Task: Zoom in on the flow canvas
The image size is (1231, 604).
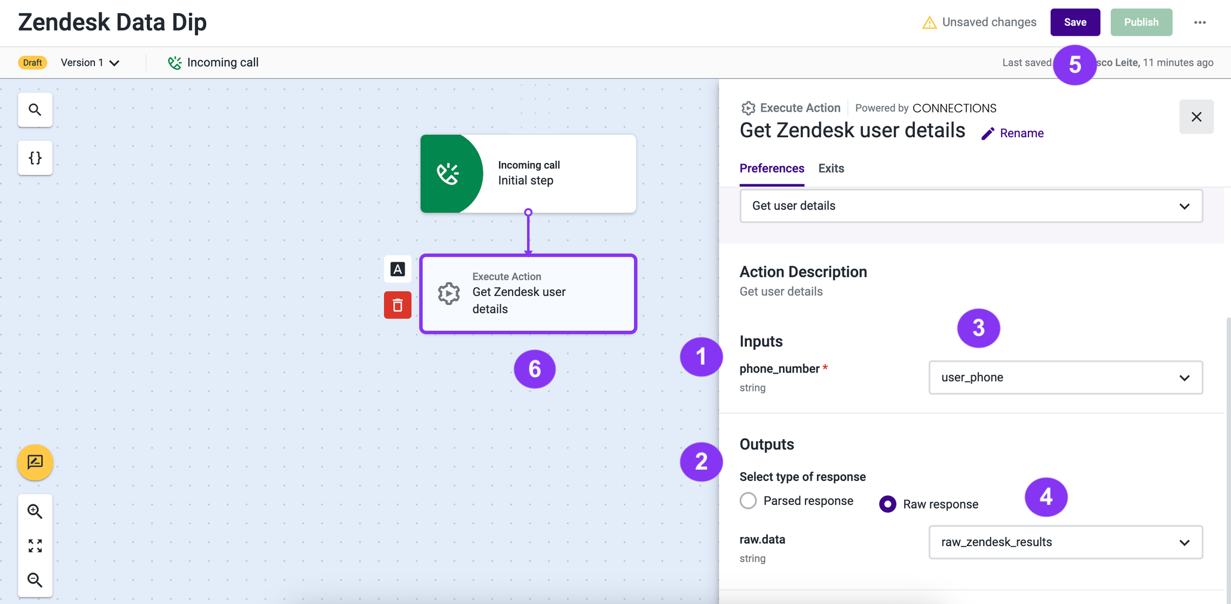Action: point(35,511)
